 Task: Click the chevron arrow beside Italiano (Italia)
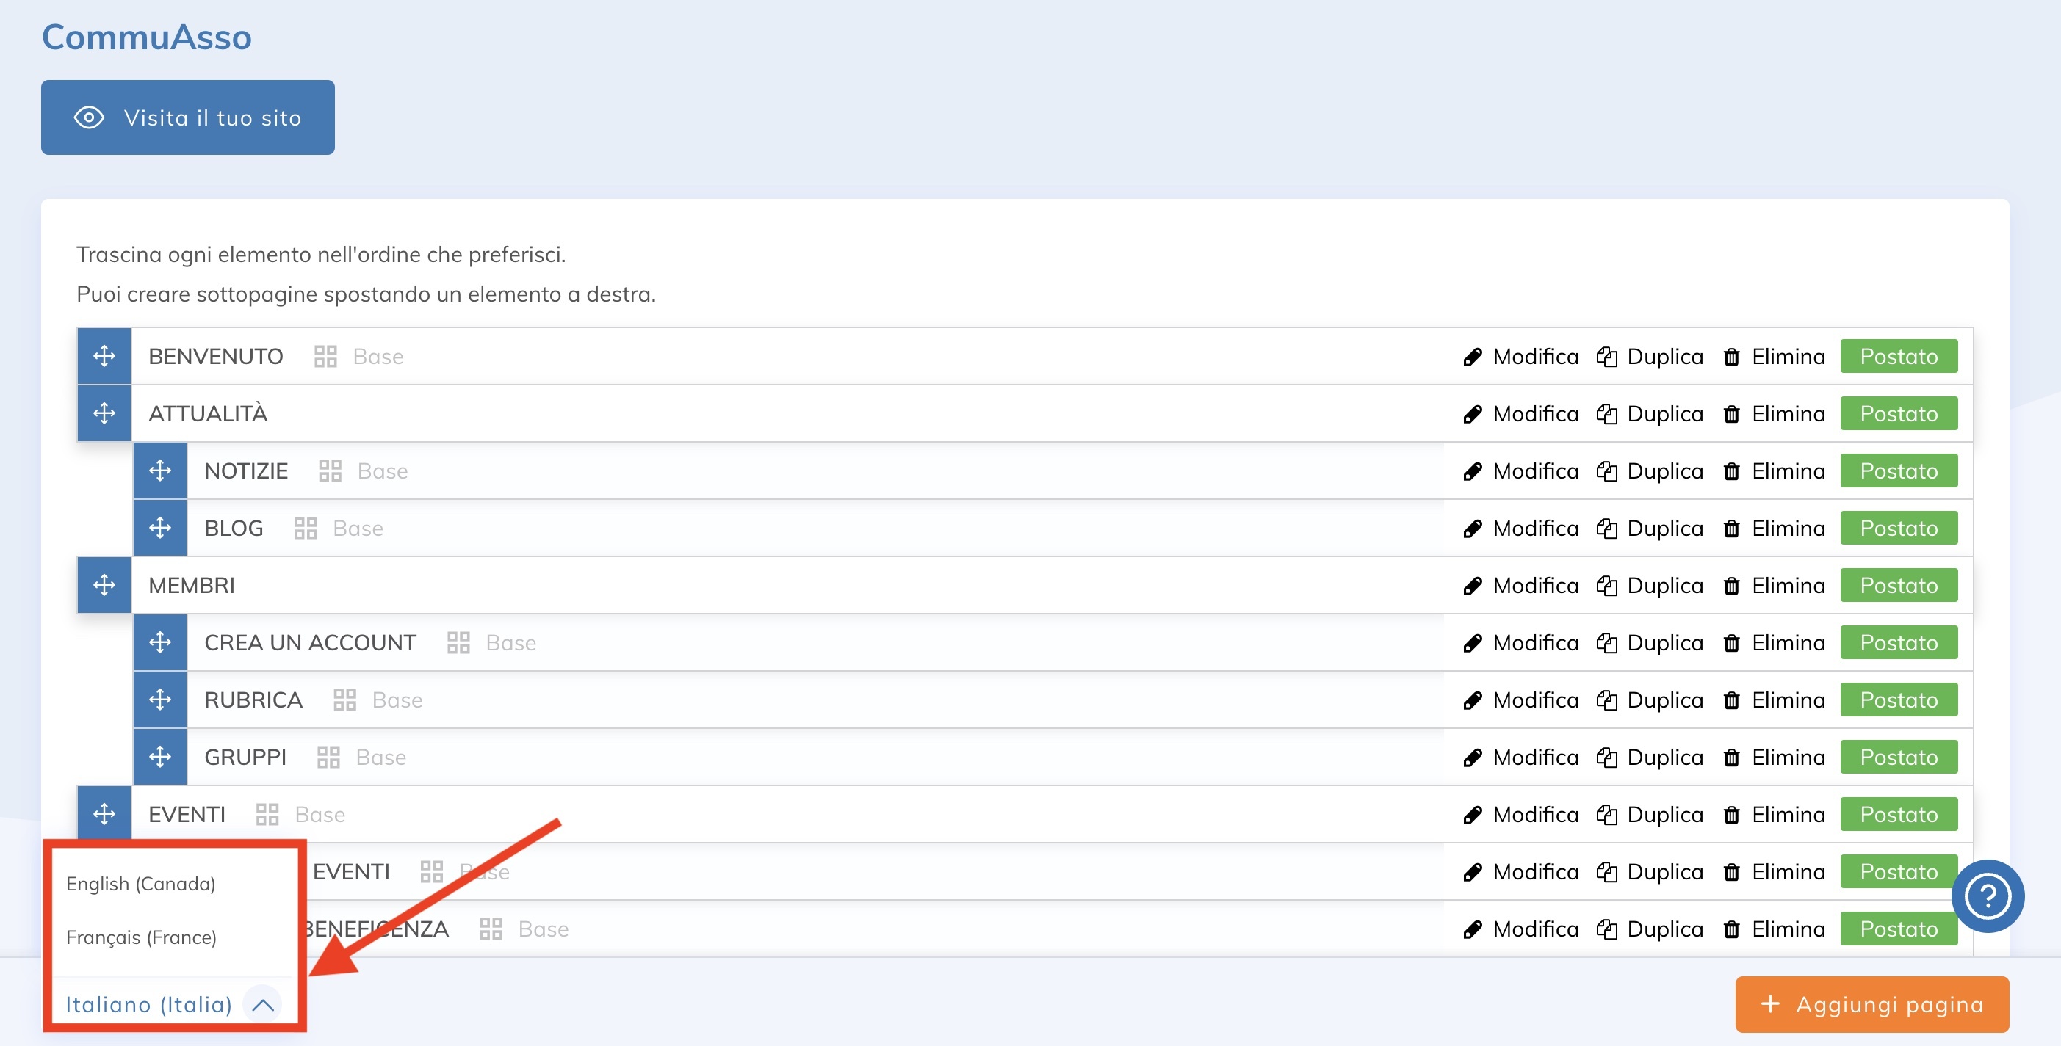pos(262,1004)
